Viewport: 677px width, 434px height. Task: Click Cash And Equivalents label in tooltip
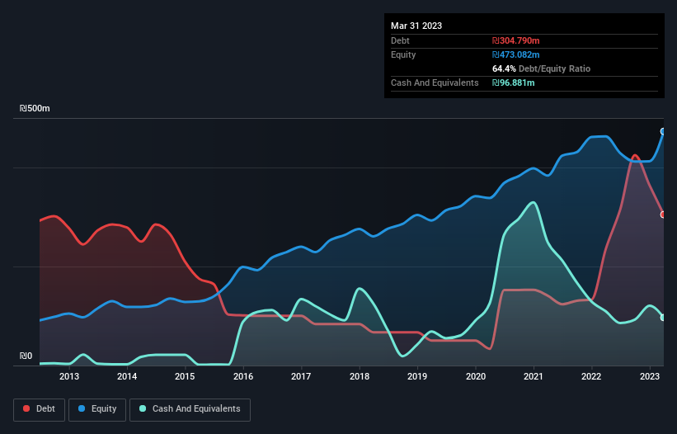(435, 83)
